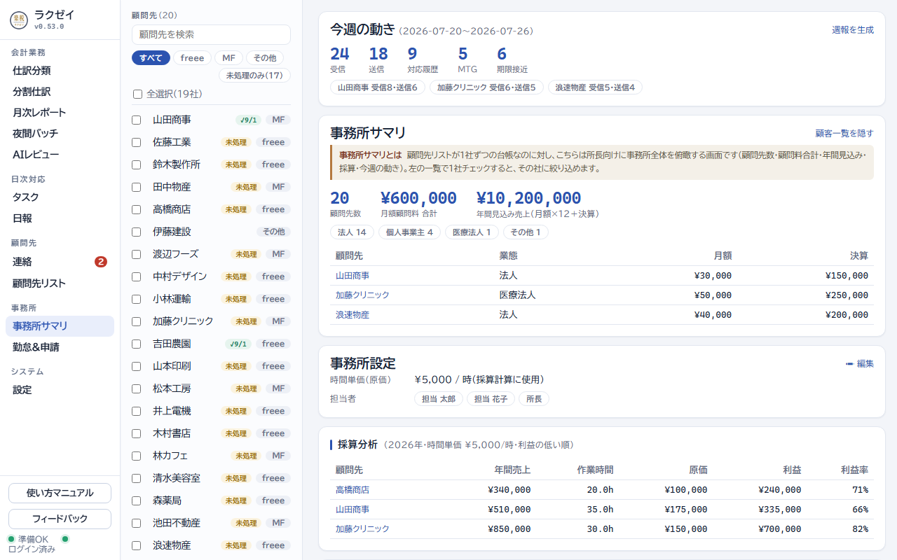
Task: Focus the 顧問先を検索 search field
Action: pyautogui.click(x=211, y=34)
